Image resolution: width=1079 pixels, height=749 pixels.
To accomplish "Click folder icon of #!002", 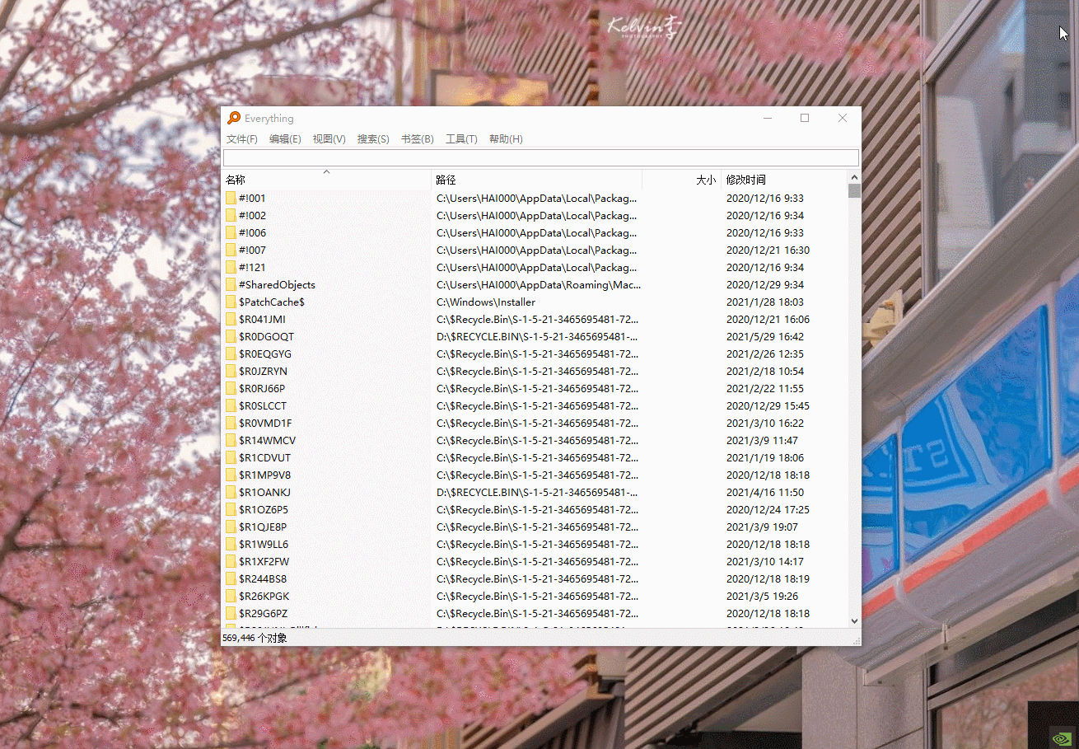I will (231, 215).
